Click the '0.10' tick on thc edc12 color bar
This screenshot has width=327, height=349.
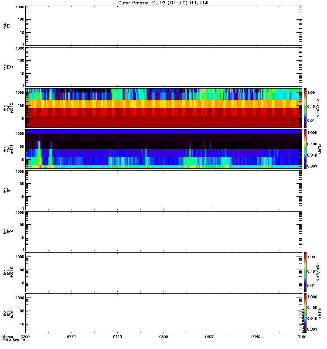pos(311,271)
